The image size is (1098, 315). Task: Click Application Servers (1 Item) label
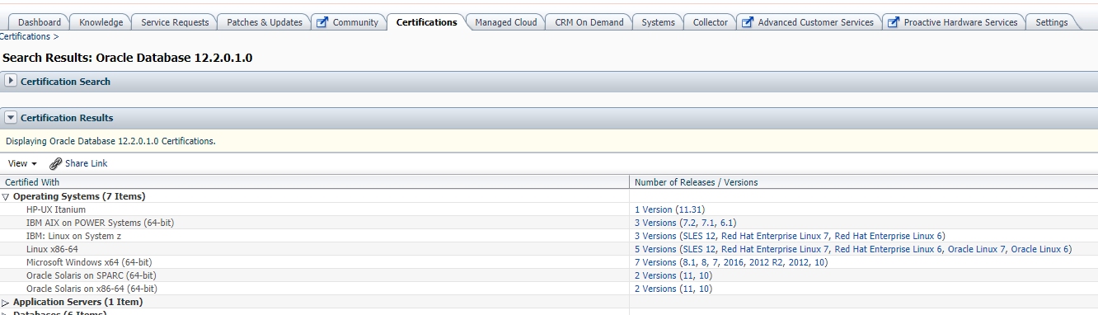pyautogui.click(x=77, y=302)
